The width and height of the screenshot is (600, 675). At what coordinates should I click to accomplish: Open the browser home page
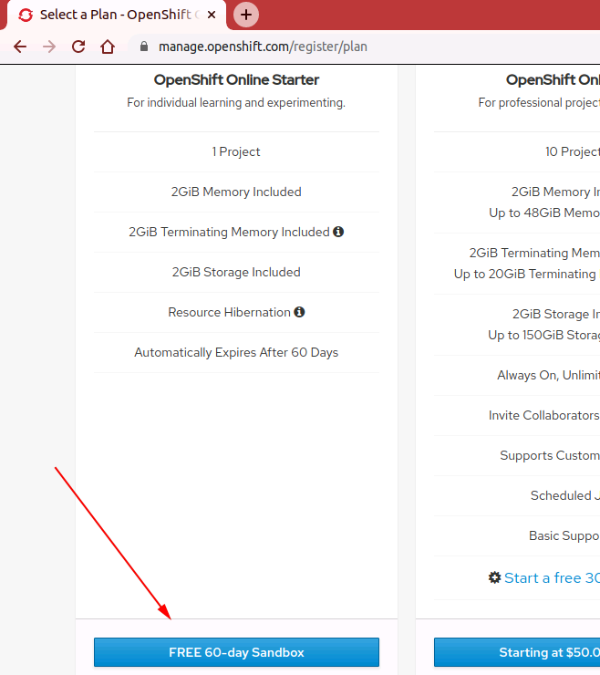point(108,47)
